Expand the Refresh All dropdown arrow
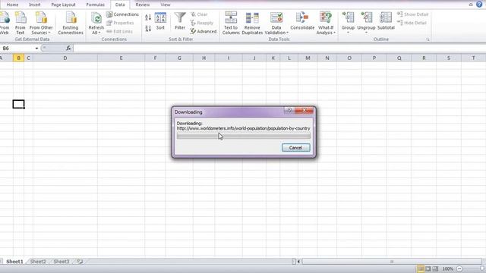 [99, 33]
